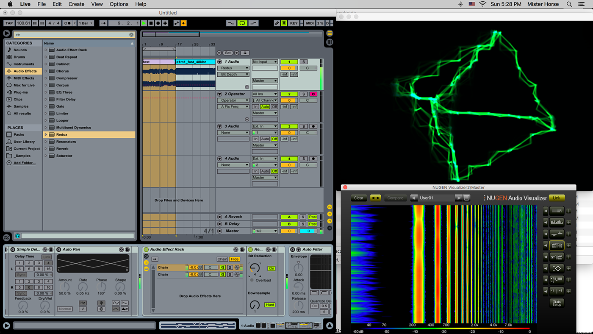593x334 pixels.
Task: Click the TAP tempo button
Action: coord(9,23)
